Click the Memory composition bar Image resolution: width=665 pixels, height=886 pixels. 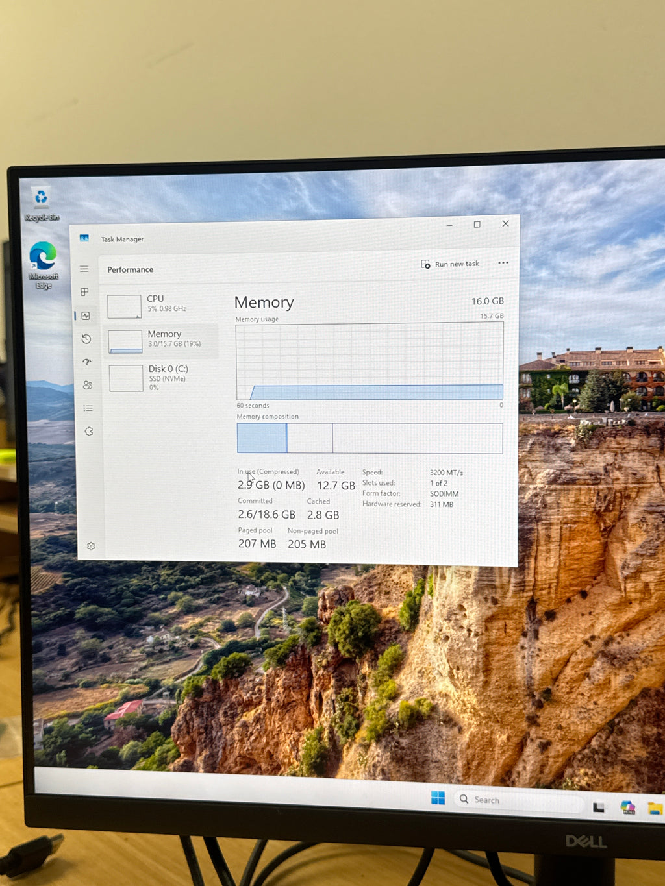(370, 438)
